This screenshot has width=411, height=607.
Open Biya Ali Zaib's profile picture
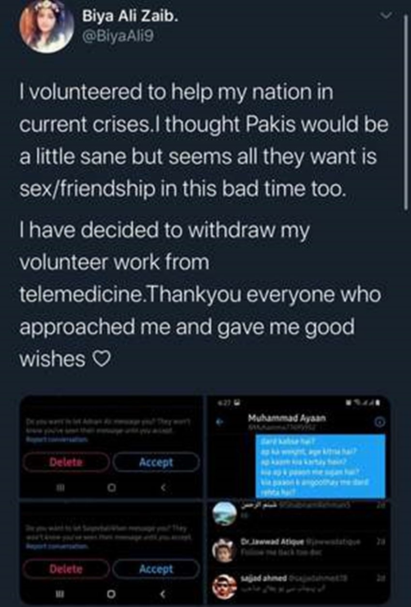(x=46, y=27)
